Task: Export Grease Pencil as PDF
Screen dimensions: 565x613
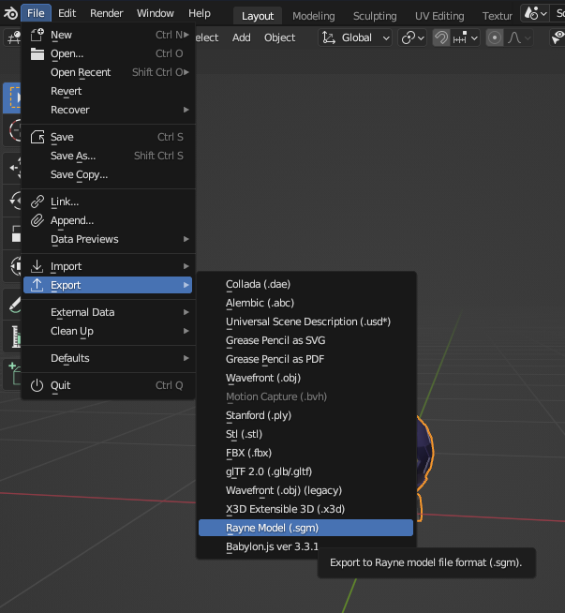Action: coord(305,359)
